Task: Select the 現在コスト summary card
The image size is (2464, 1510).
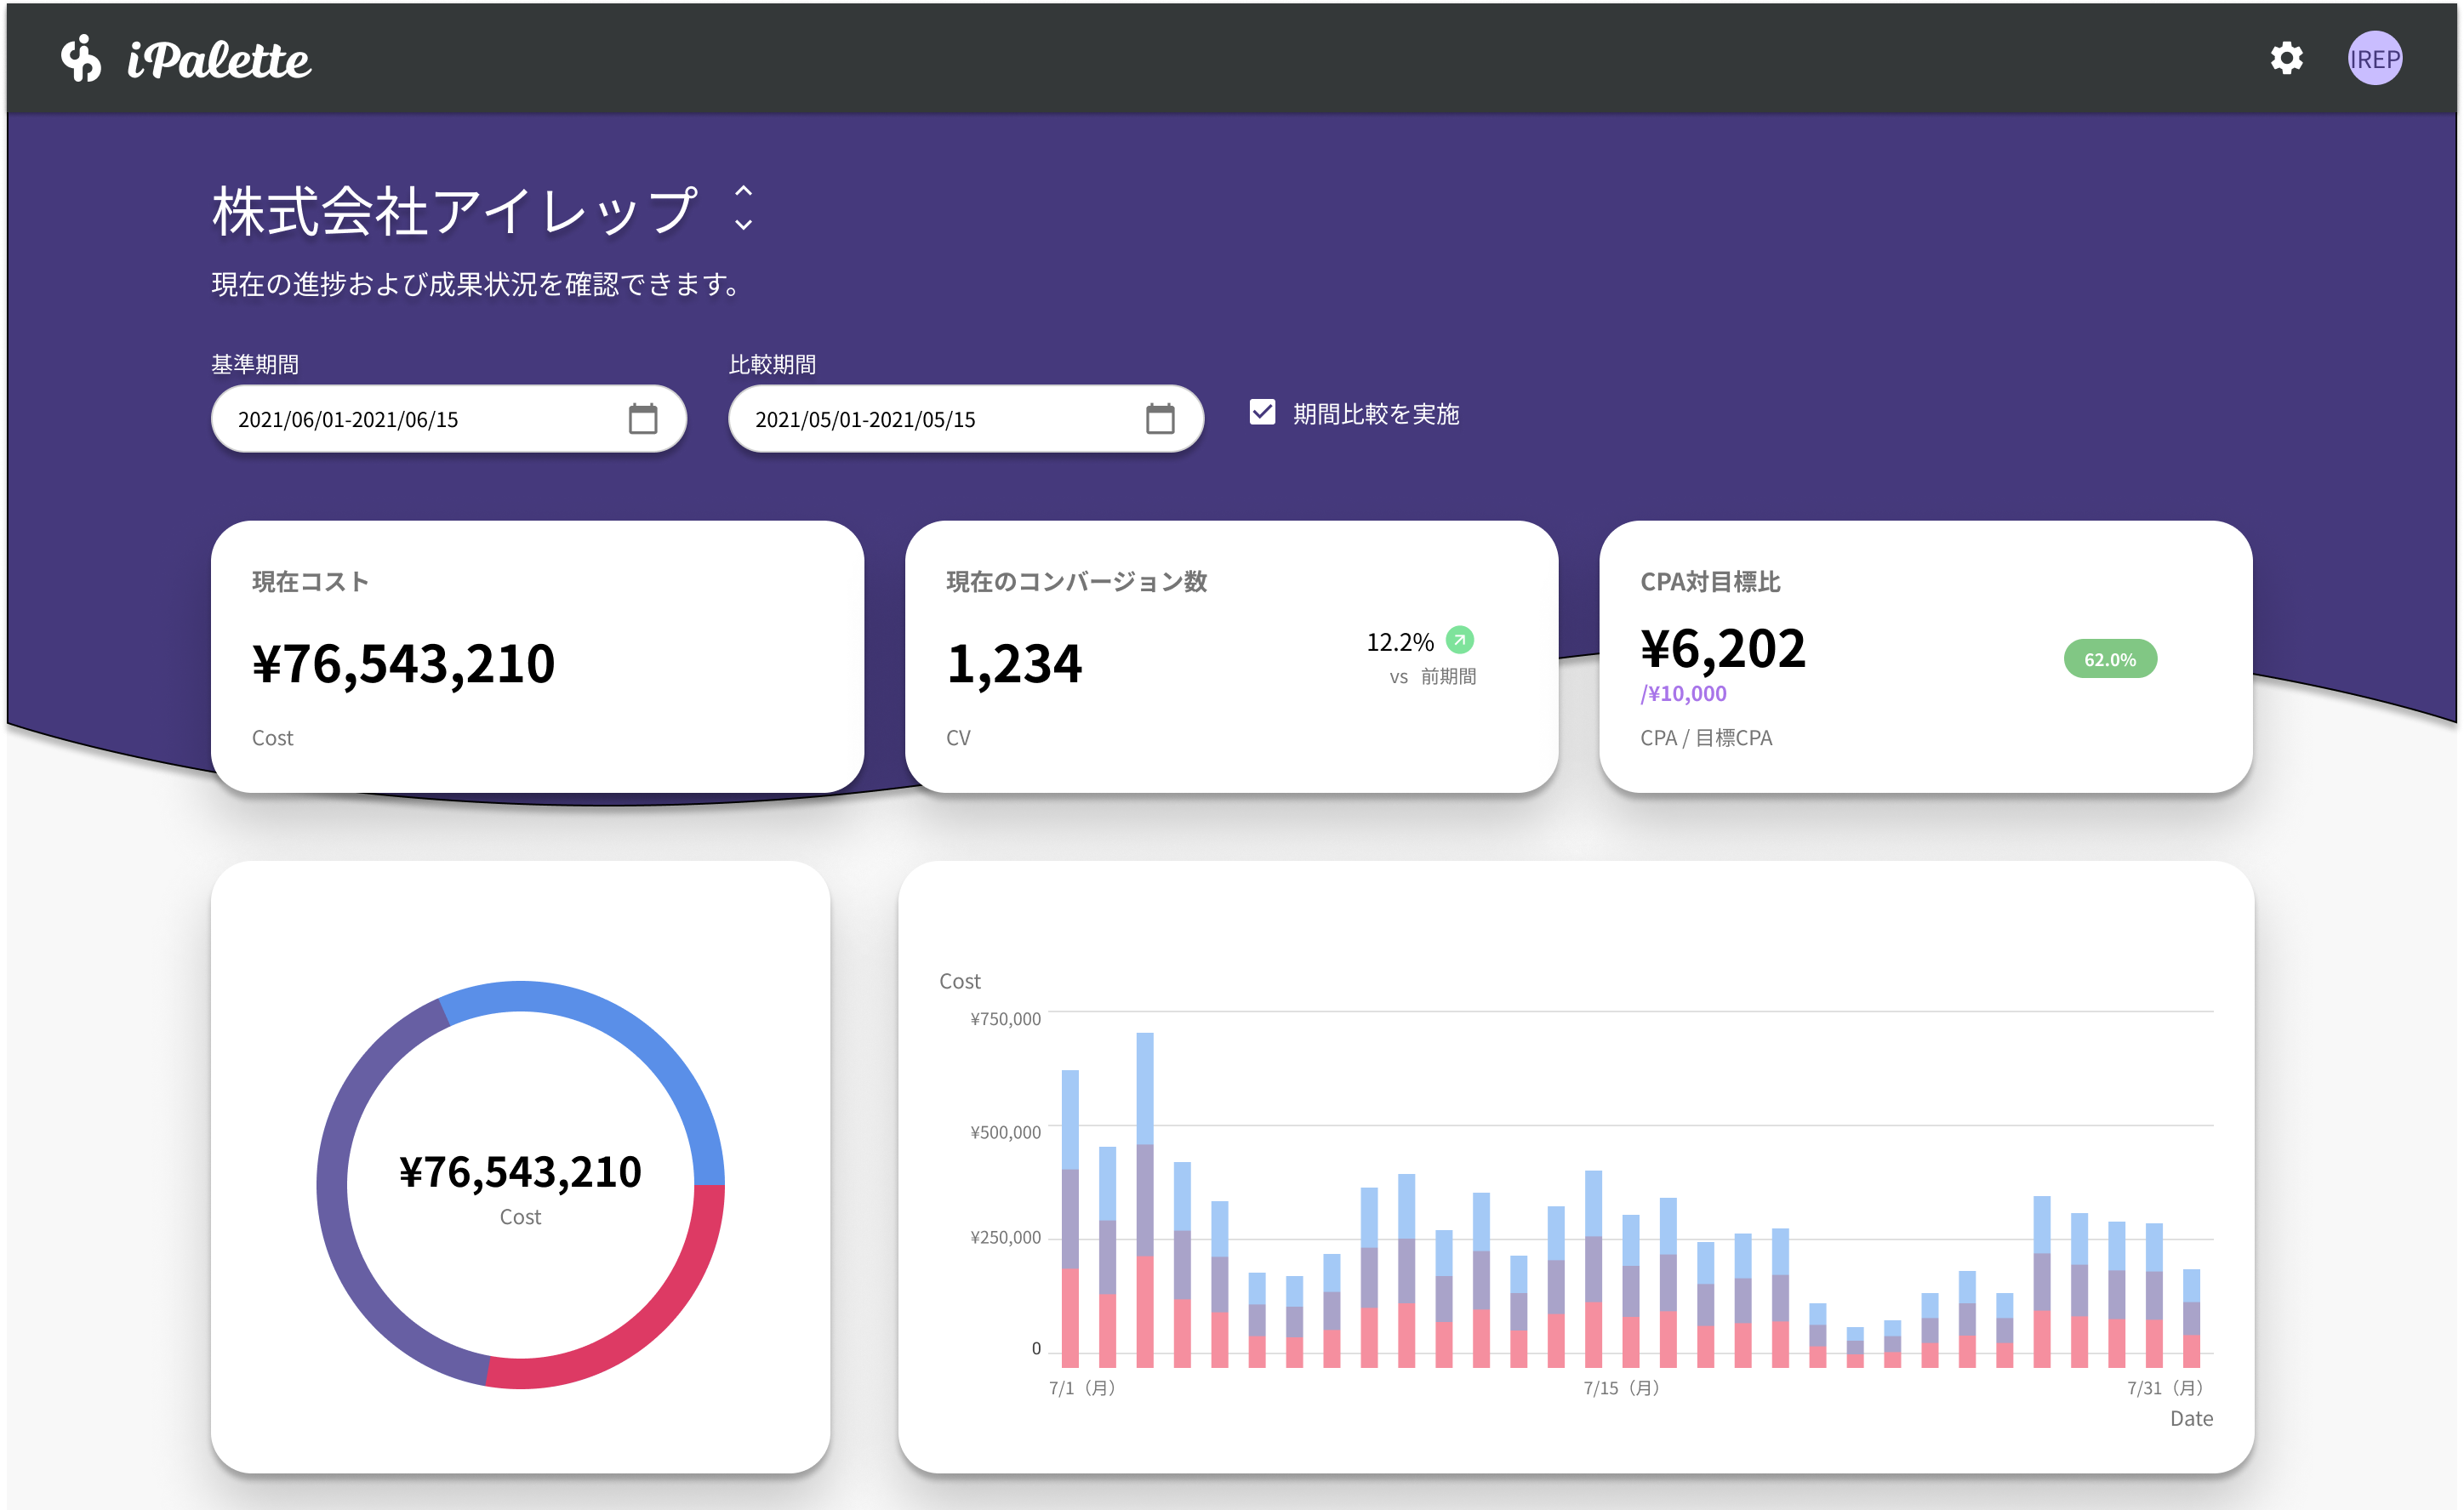Action: click(537, 656)
